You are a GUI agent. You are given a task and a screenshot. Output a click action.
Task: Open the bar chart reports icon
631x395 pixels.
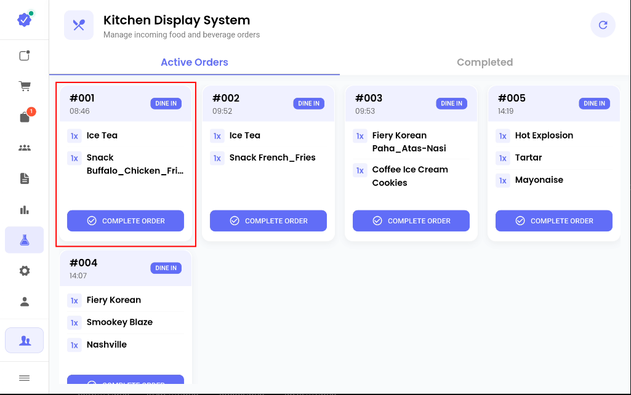(x=25, y=210)
